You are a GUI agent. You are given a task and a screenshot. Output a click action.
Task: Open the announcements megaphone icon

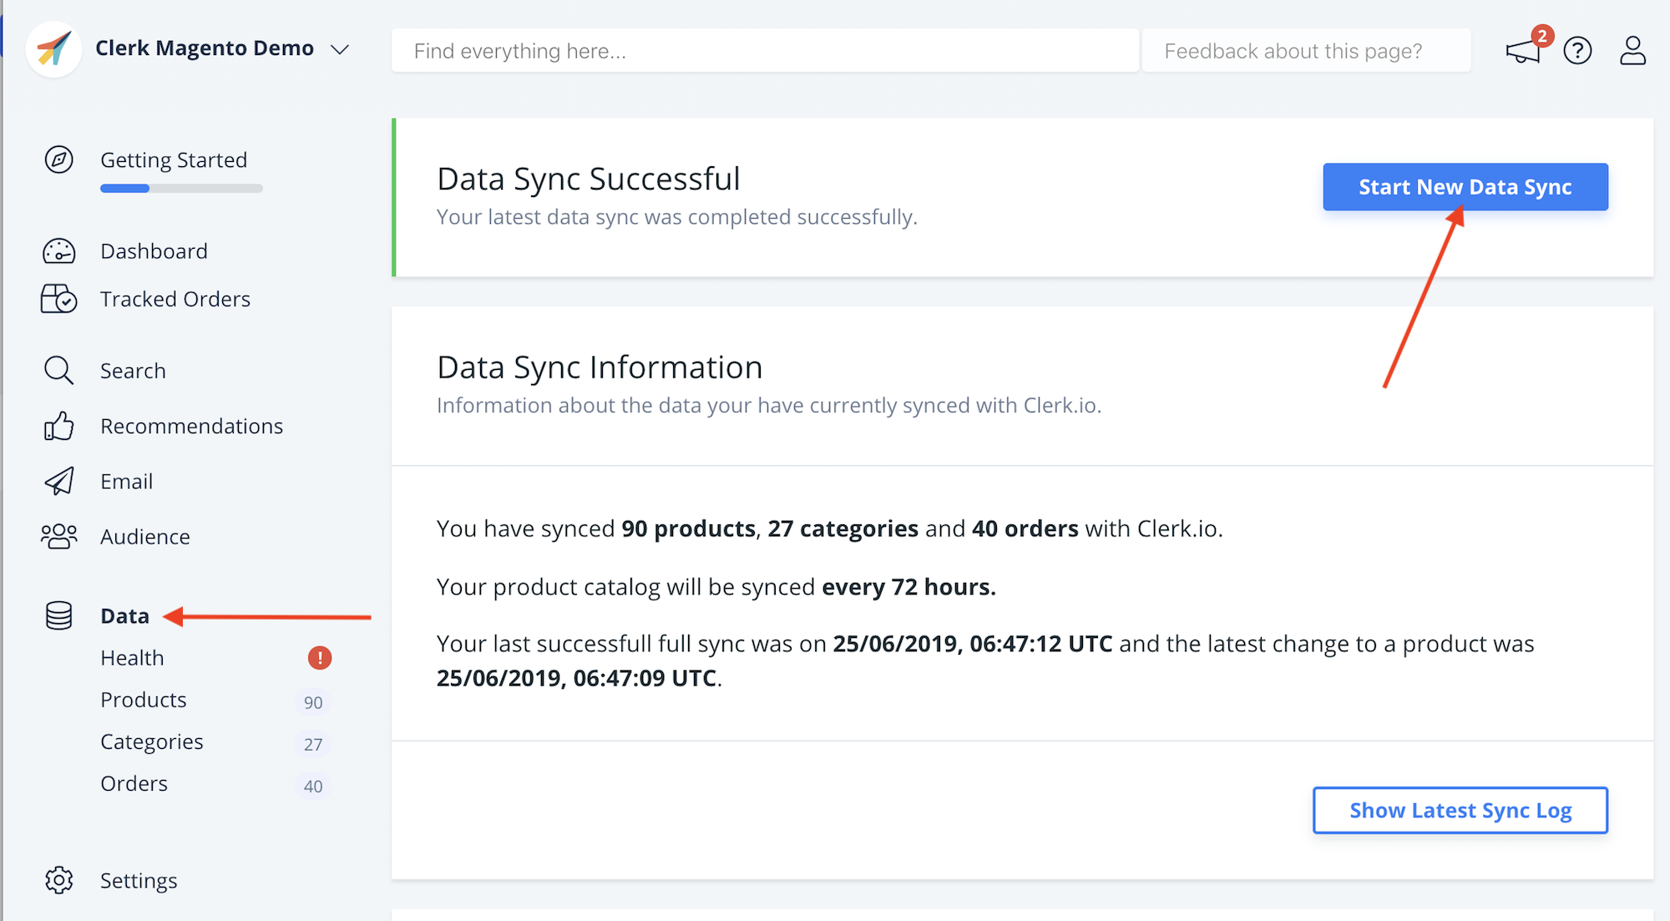point(1523,51)
